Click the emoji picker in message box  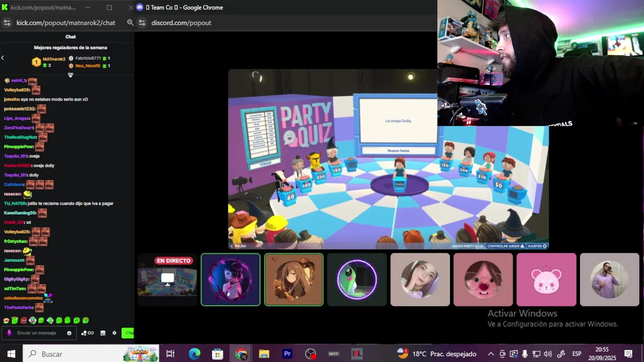(69, 333)
